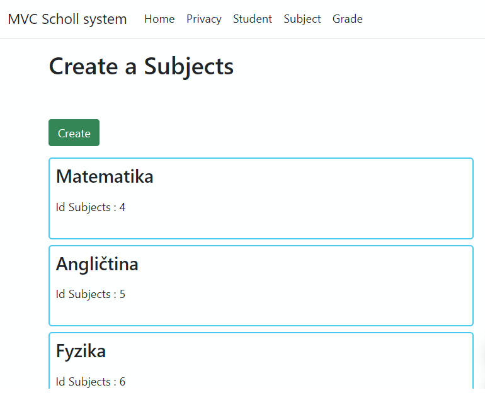Click the 'Id Subjects : 5' text
The width and height of the screenshot is (485, 395).
pos(91,294)
